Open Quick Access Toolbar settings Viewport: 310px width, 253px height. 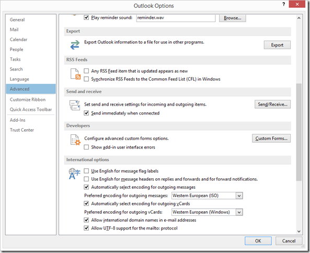click(31, 109)
